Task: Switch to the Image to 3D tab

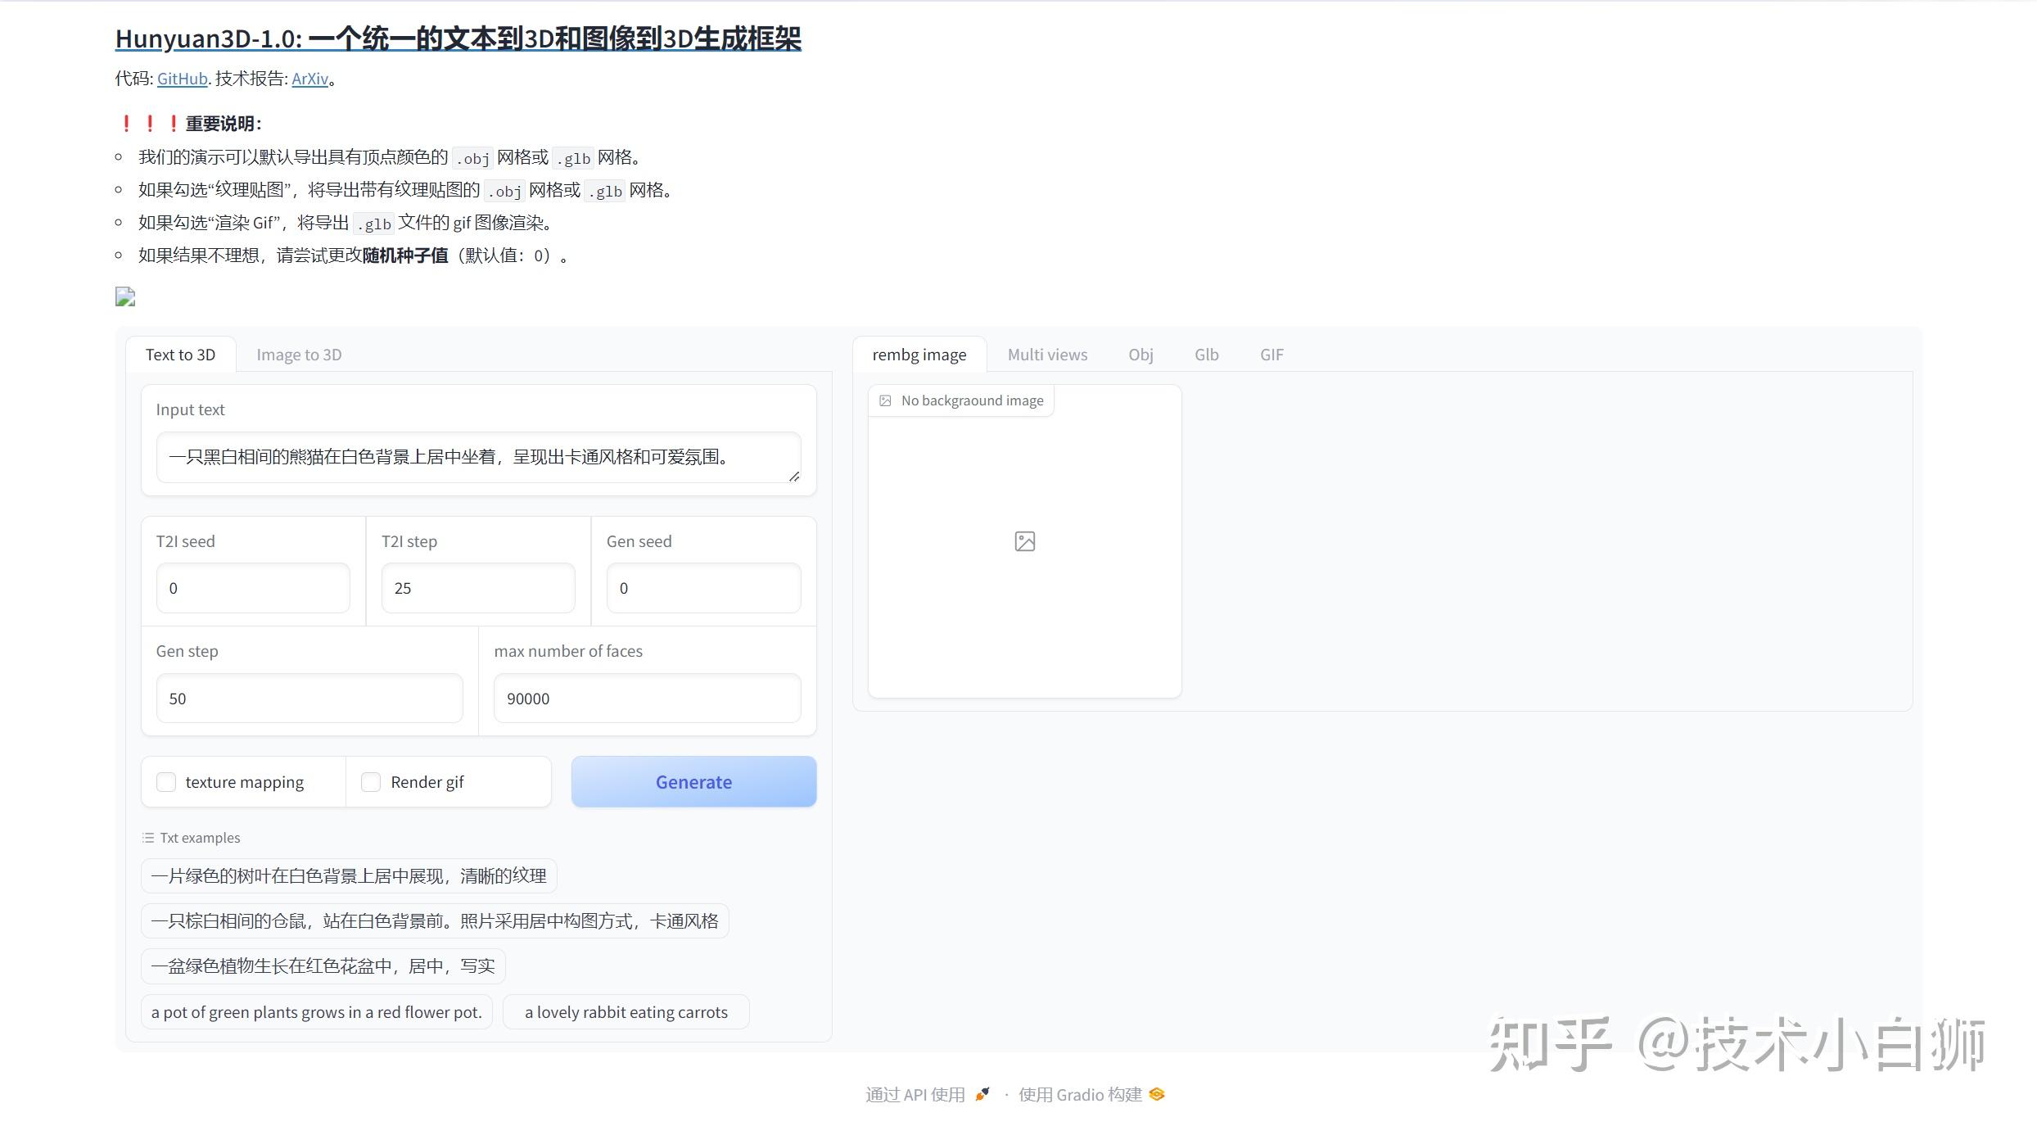Action: 298,354
